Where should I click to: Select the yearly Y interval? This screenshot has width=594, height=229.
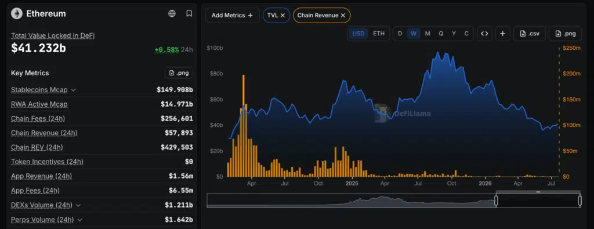click(454, 33)
